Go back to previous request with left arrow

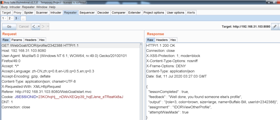(34, 27)
